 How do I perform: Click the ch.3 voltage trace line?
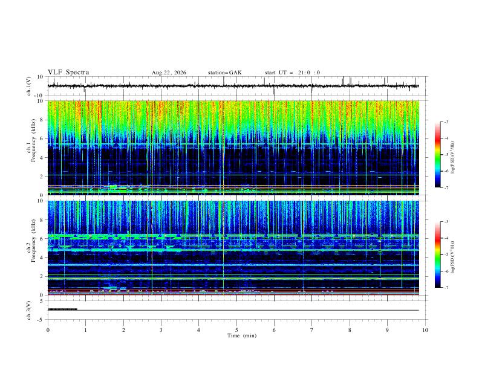pyautogui.click(x=233, y=310)
